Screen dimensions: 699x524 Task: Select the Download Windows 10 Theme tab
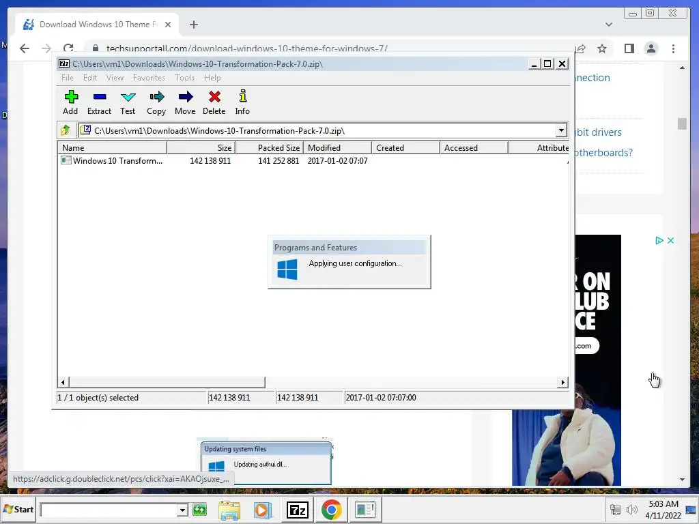(97, 24)
